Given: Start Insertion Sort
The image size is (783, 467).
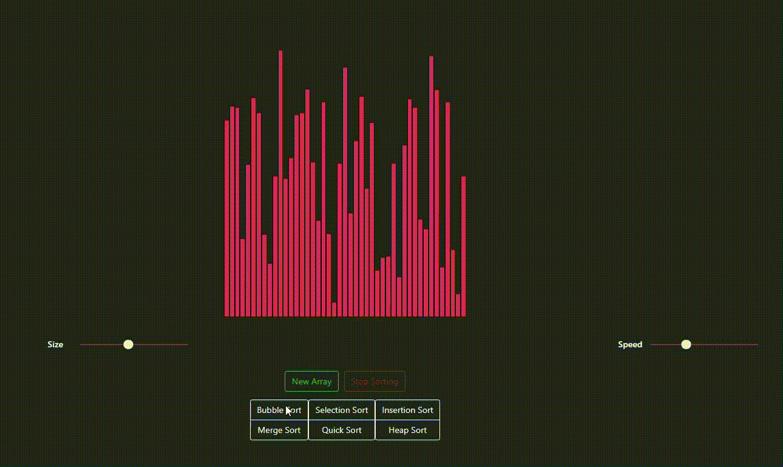Looking at the screenshot, I should click(407, 410).
